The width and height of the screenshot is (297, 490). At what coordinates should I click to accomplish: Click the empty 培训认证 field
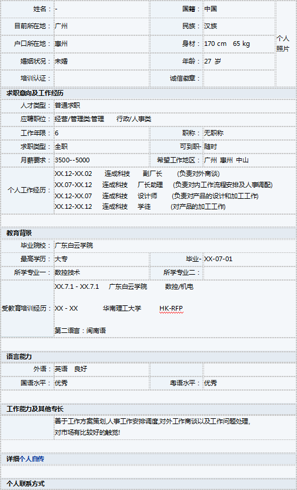coord(102,78)
